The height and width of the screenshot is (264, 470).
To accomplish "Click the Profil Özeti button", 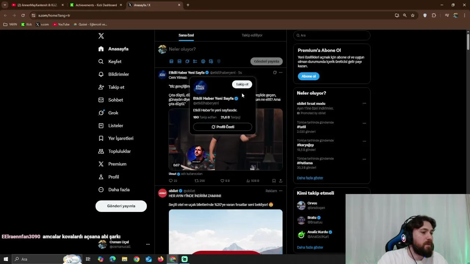I will click(x=223, y=127).
